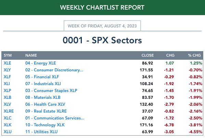The image size is (205, 138).
Task: Open 06 - Health Care XLV chart
Action: [45, 104]
